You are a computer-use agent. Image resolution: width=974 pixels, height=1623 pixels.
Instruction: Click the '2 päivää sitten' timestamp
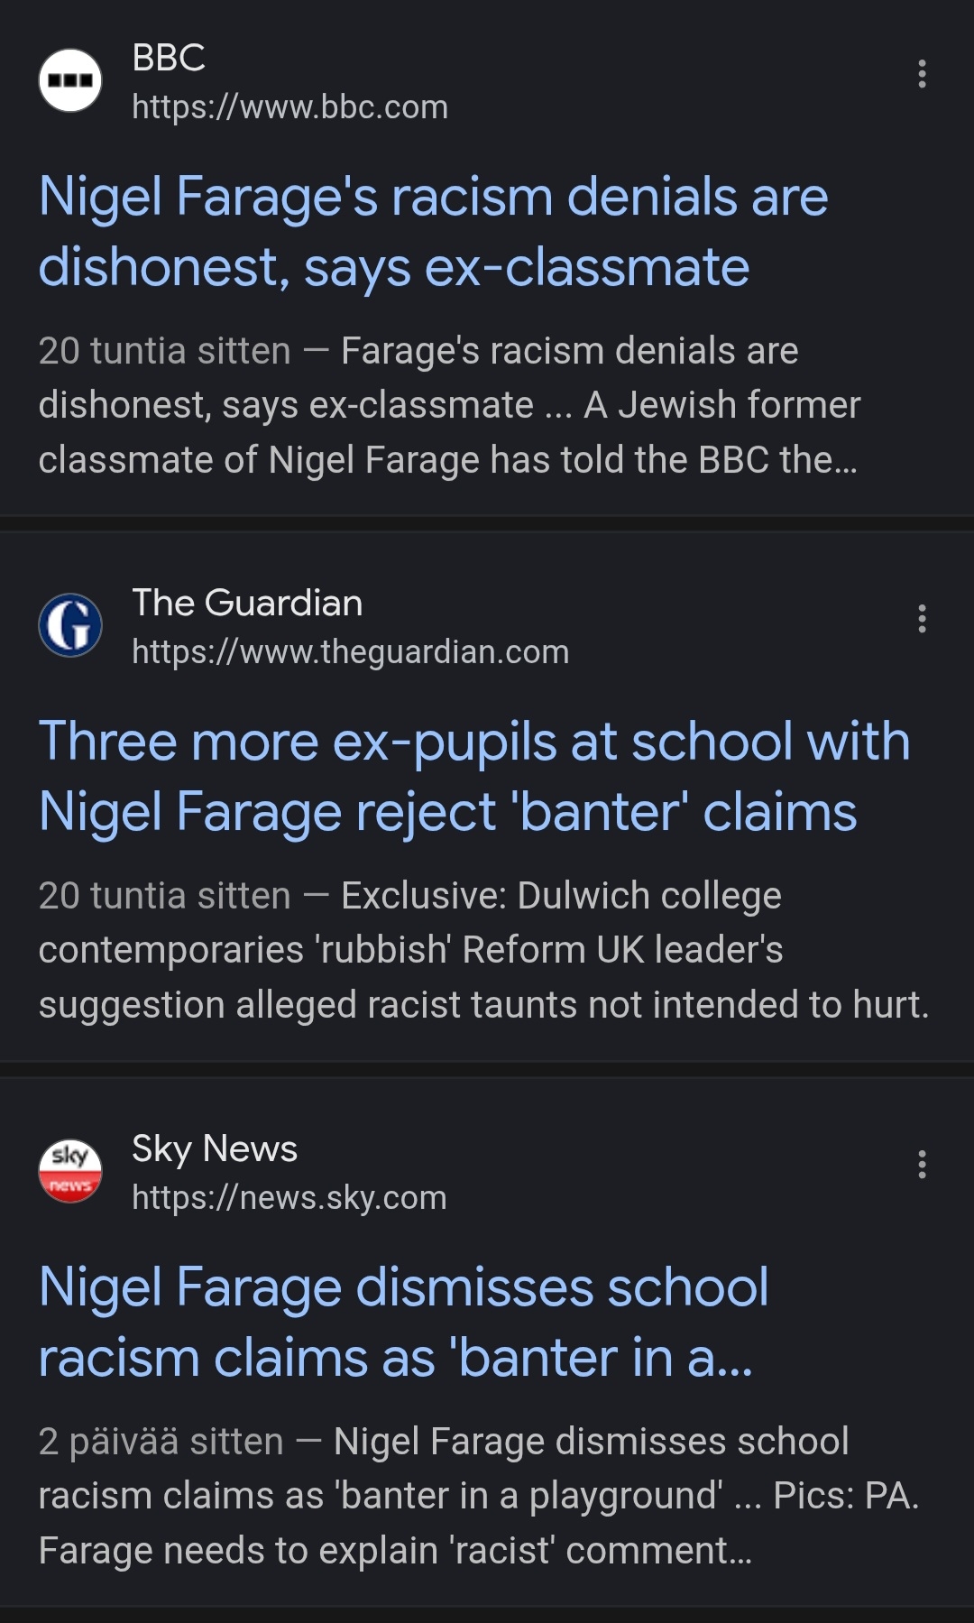pyautogui.click(x=161, y=1442)
